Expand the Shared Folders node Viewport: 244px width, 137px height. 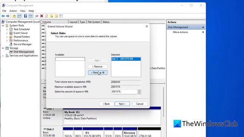click(x=7, y=37)
